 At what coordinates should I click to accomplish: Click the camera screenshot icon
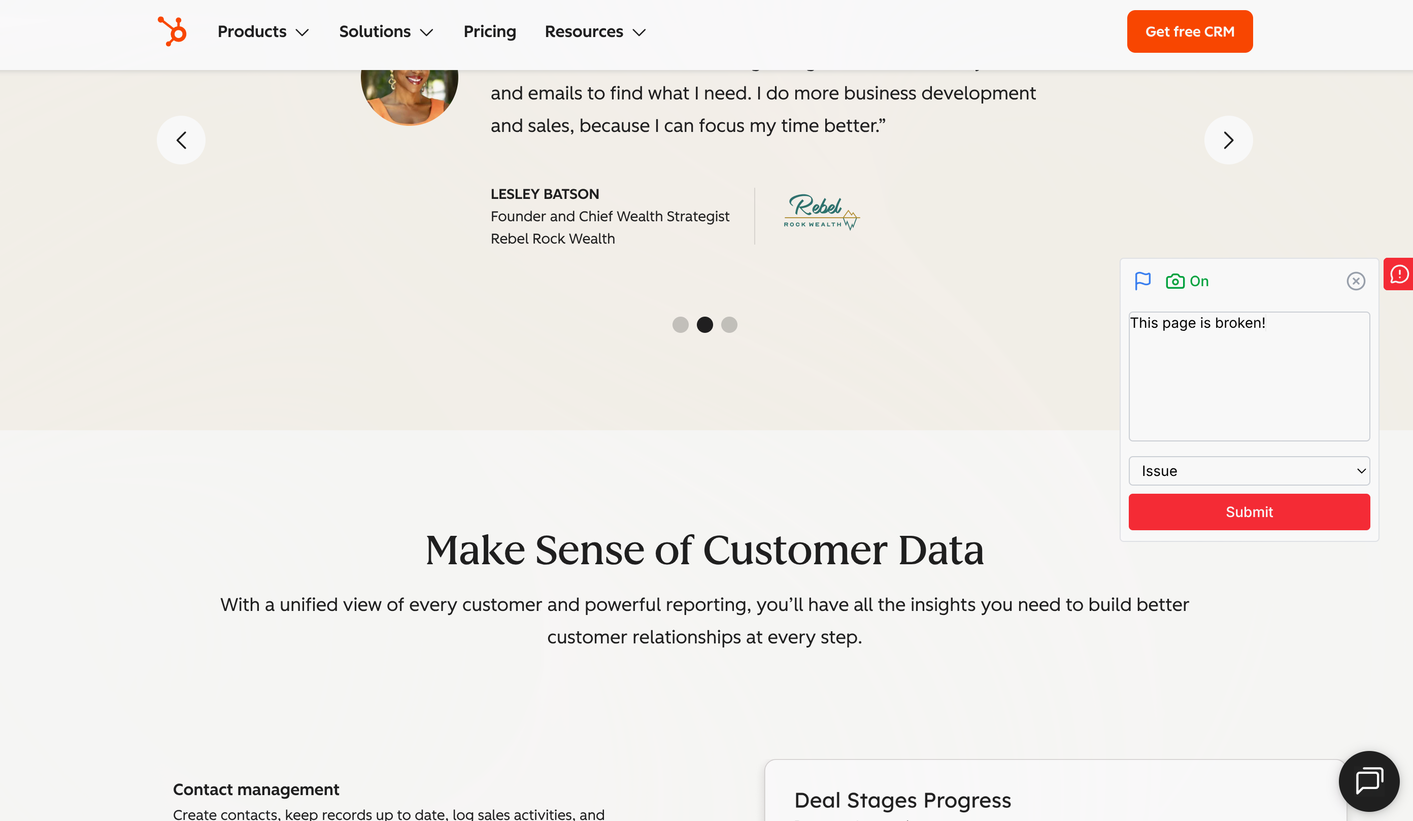pos(1175,281)
